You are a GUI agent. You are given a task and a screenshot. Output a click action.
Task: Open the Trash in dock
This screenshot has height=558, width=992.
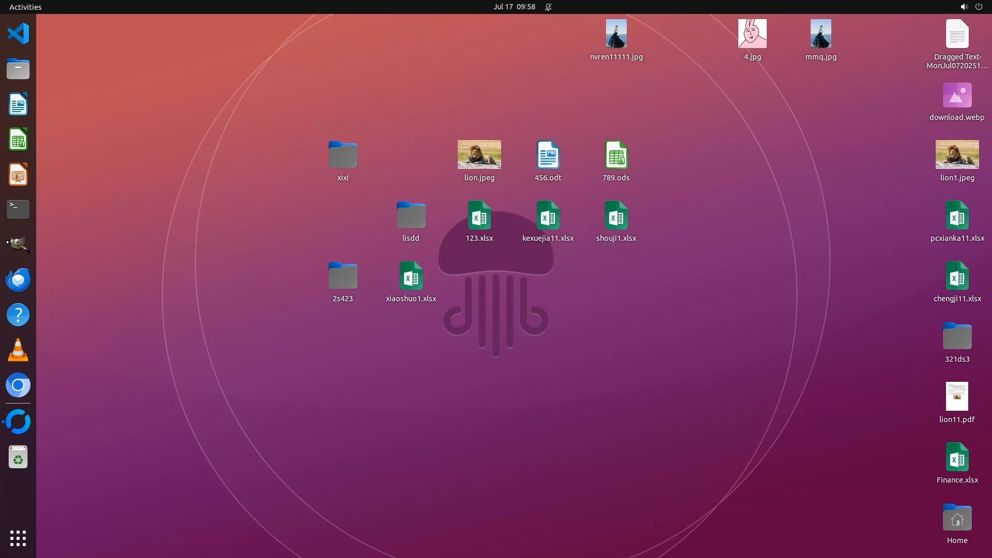(x=18, y=457)
